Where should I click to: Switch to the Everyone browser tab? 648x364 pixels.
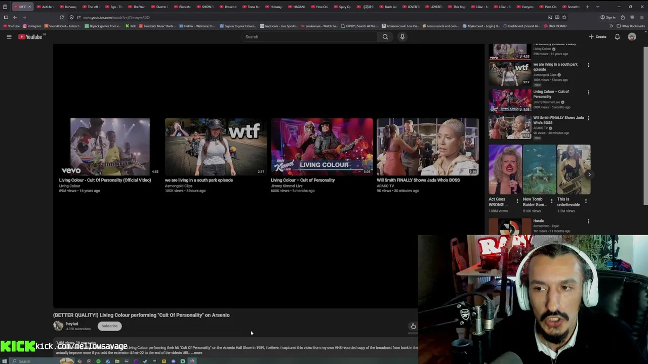[525, 7]
